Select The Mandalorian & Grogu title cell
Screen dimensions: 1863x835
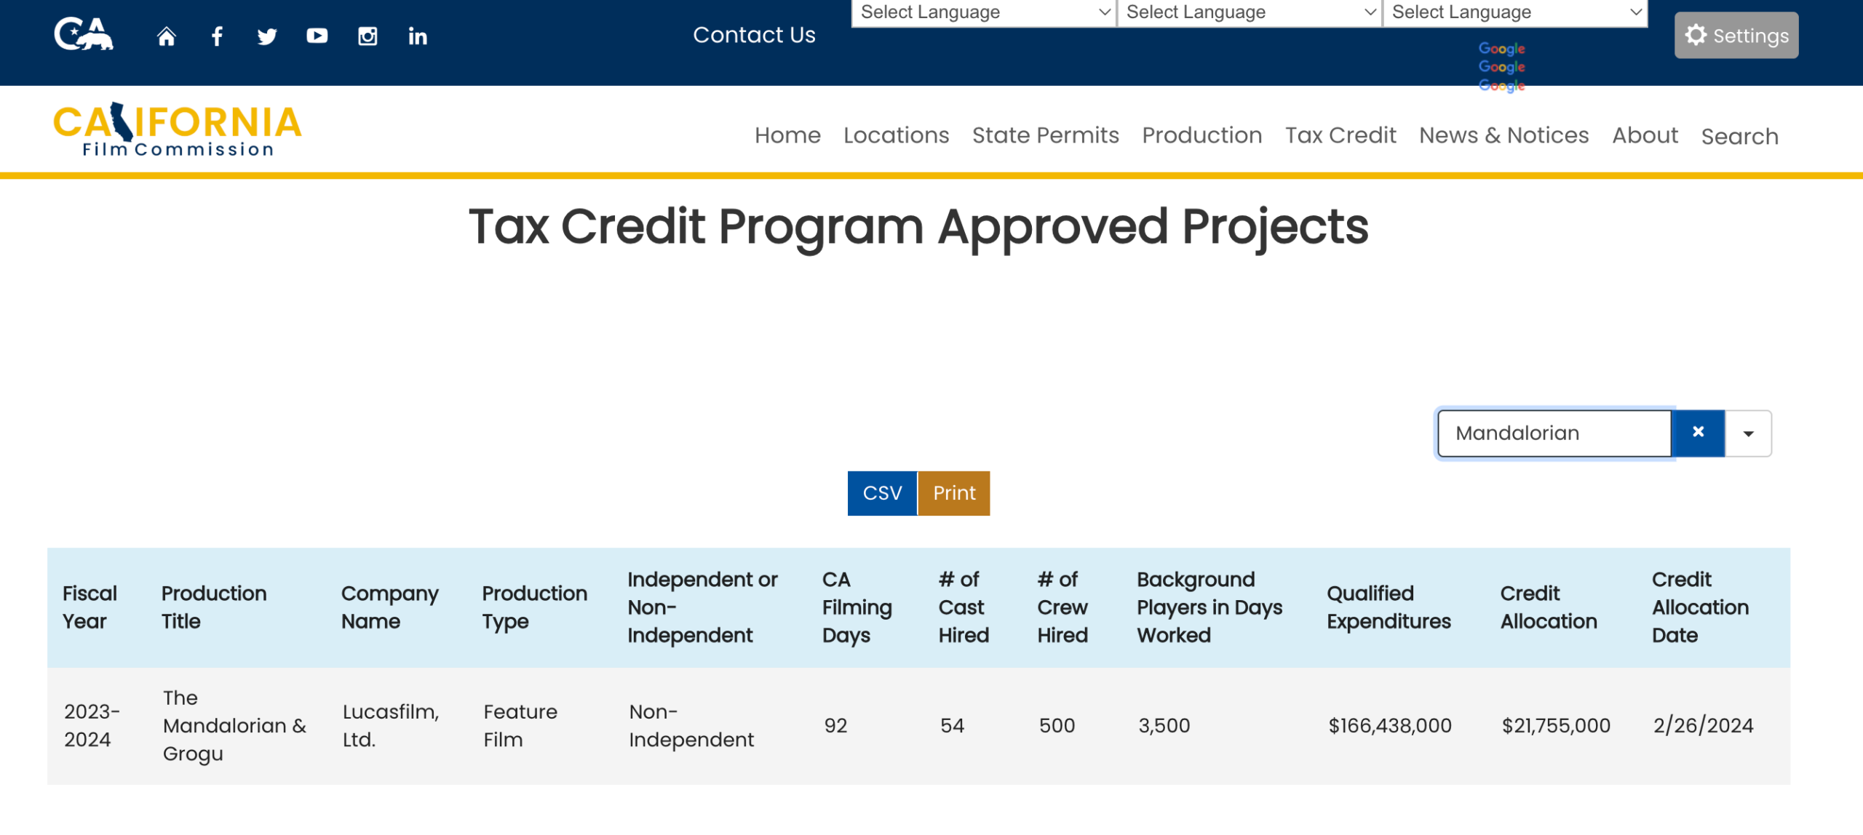tap(234, 725)
